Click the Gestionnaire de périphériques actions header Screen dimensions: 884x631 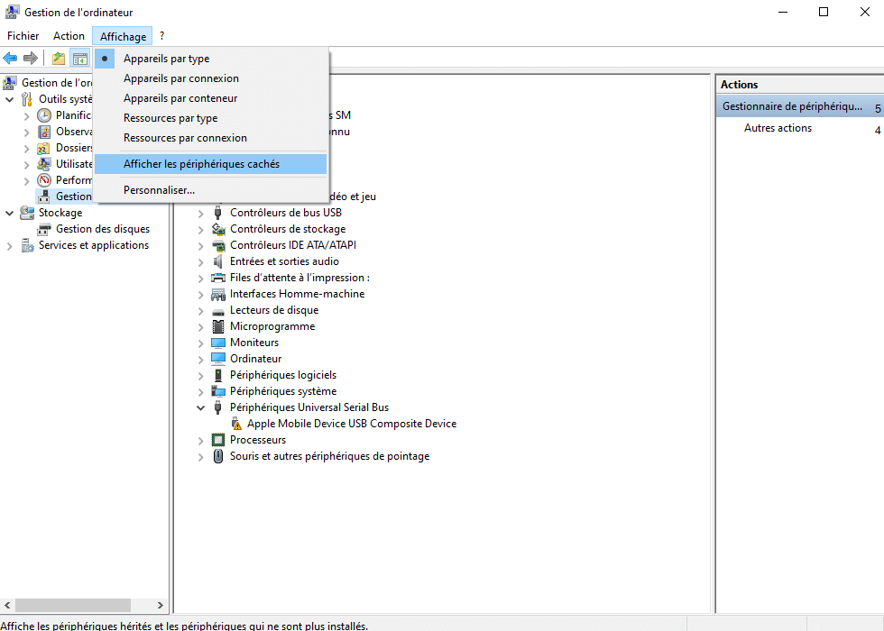[792, 106]
